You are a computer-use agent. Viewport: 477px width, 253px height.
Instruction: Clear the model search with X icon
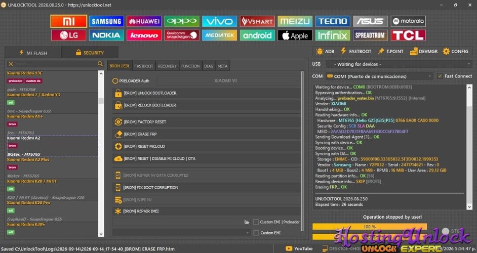(11, 64)
